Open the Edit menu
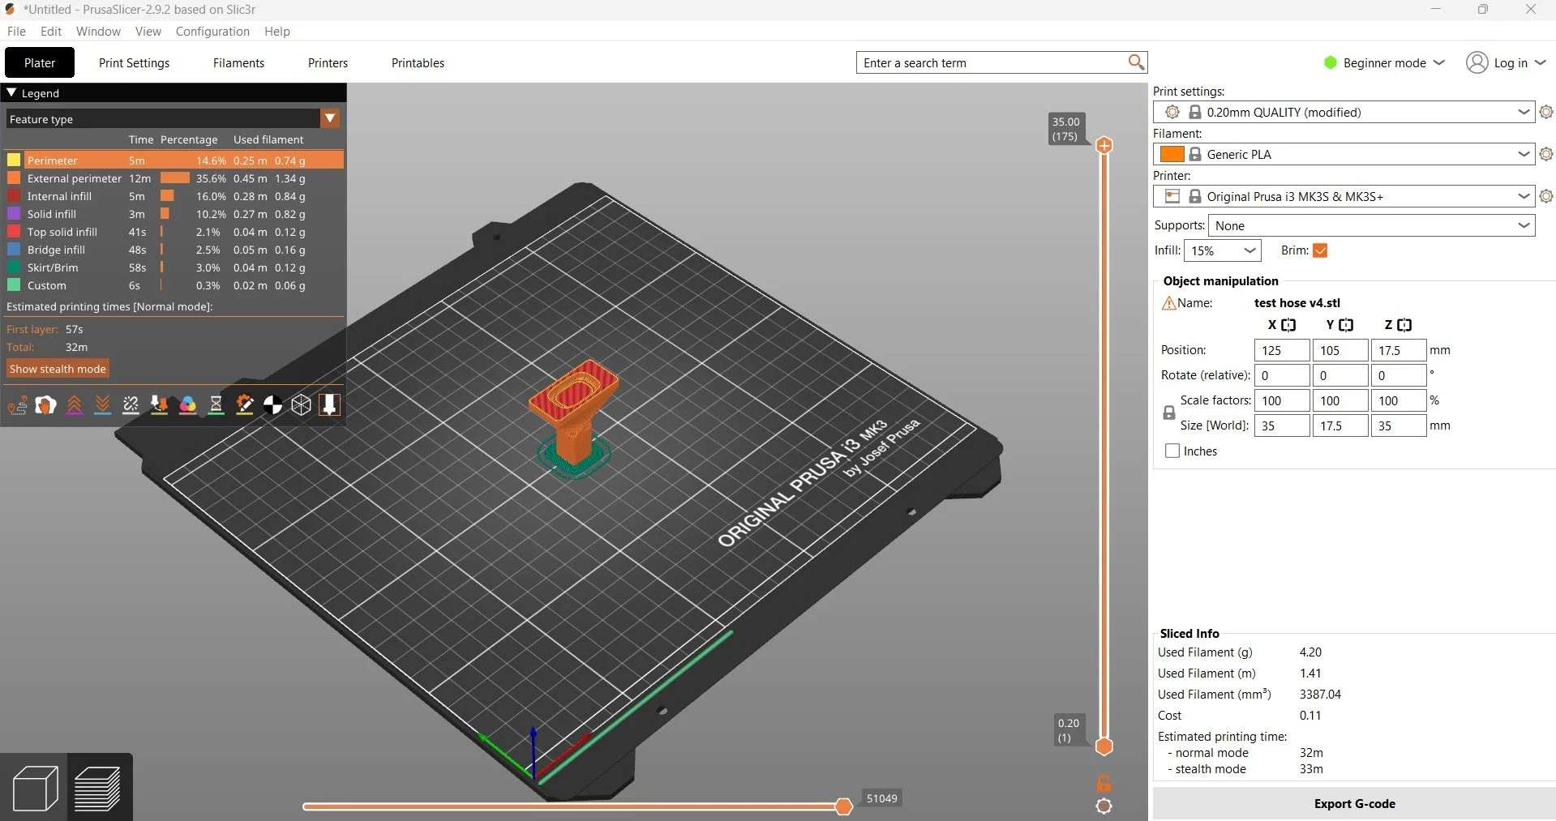Screen dimensions: 1556x821 51,31
